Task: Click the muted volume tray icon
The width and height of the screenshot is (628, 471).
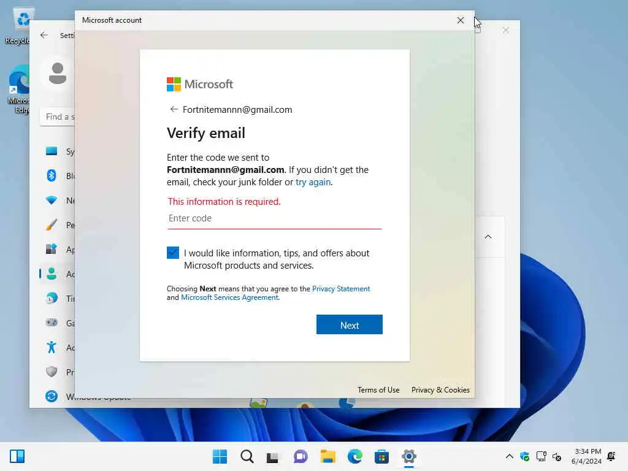Action: click(557, 456)
